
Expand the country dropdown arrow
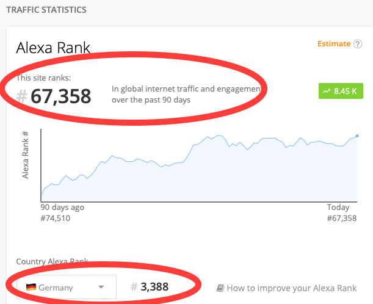[102, 287]
